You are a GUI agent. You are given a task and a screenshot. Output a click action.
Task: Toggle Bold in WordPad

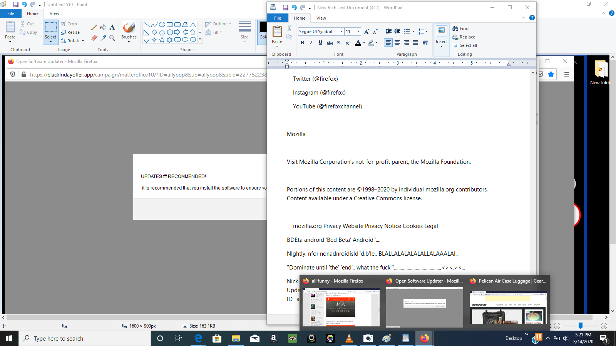pyautogui.click(x=303, y=43)
